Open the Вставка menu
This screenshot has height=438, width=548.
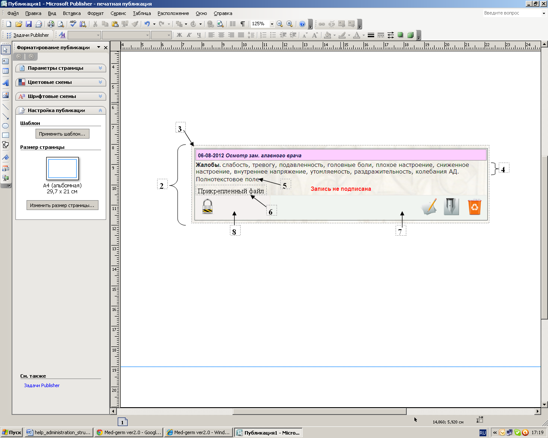[x=71, y=13]
